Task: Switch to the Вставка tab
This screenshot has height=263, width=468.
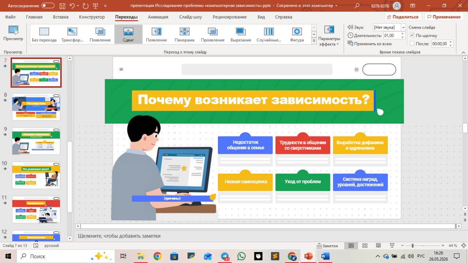Action: 61,17
